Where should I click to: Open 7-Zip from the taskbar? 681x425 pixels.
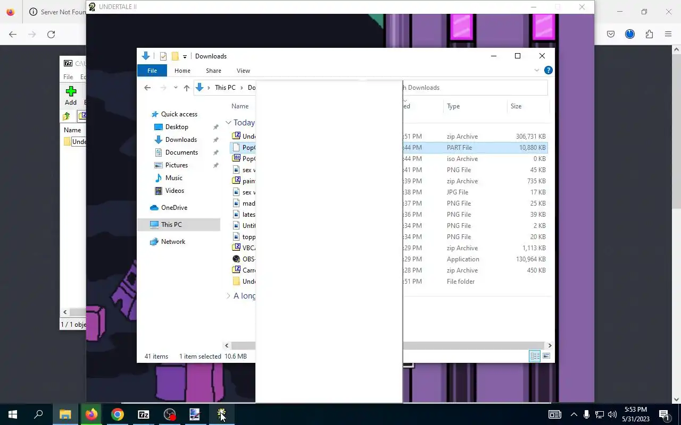[x=143, y=414]
